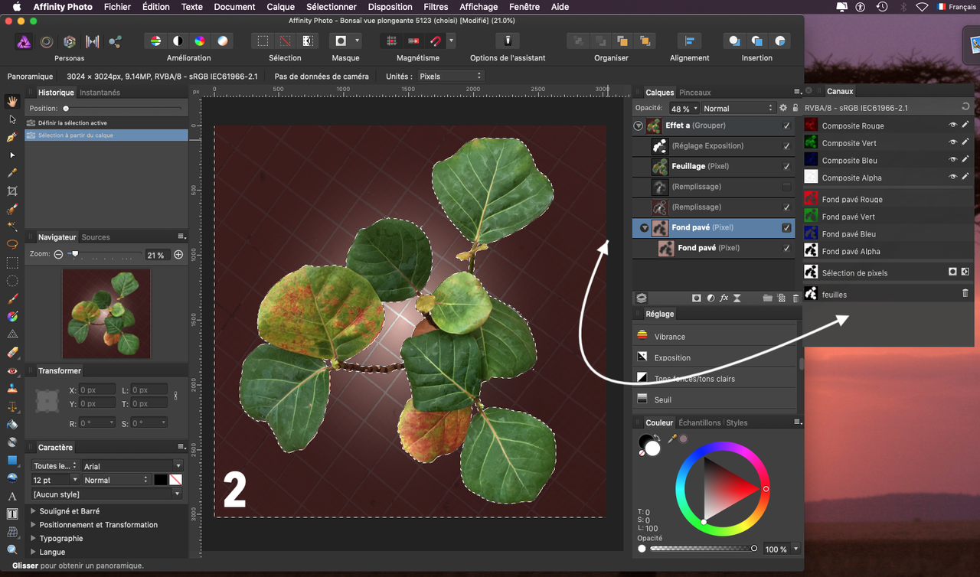Select the Exposition adjustment
980x577 pixels.
coord(672,357)
